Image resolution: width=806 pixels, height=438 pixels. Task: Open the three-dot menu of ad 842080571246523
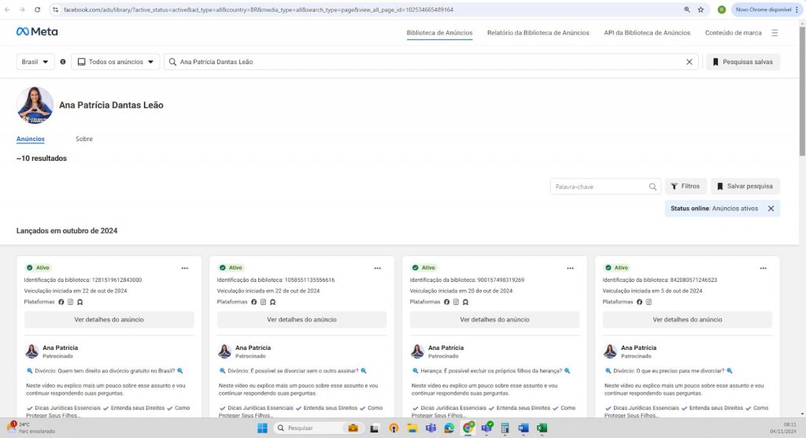click(763, 268)
